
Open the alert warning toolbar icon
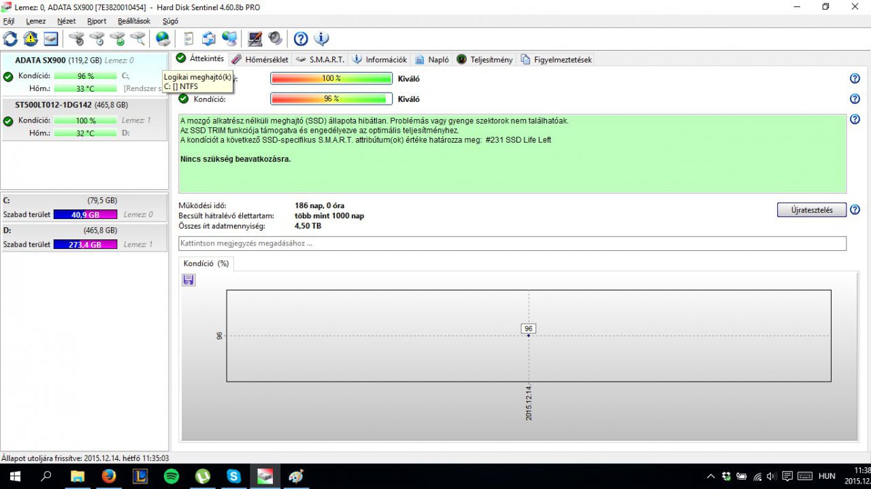pyautogui.click(x=31, y=39)
